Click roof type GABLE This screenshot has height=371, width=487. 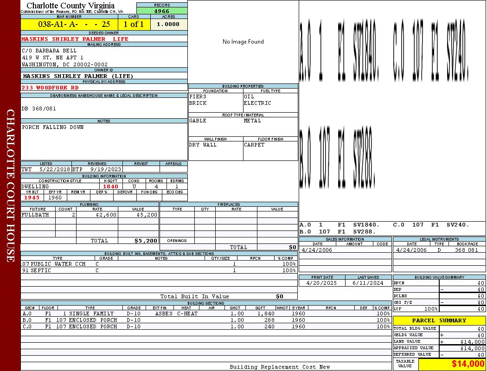(198, 121)
